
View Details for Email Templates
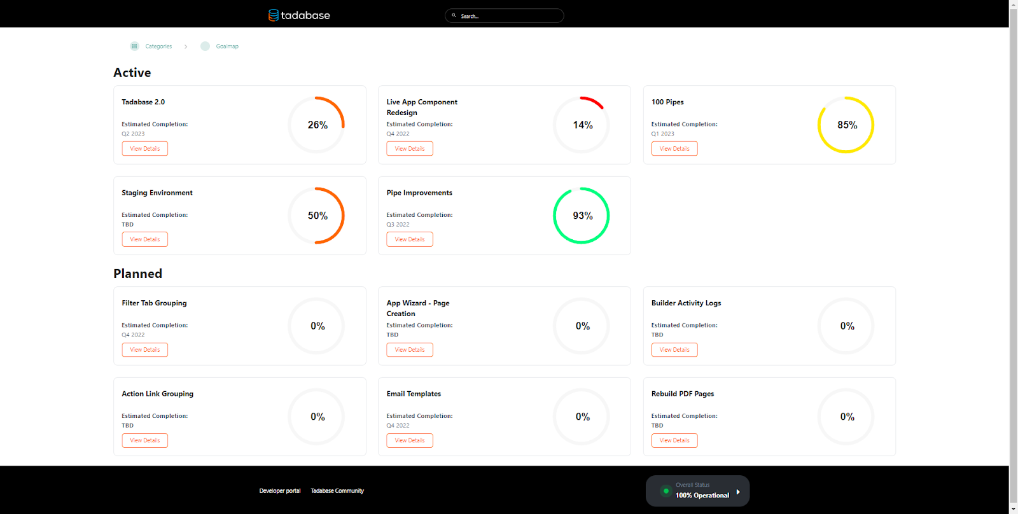tap(410, 440)
